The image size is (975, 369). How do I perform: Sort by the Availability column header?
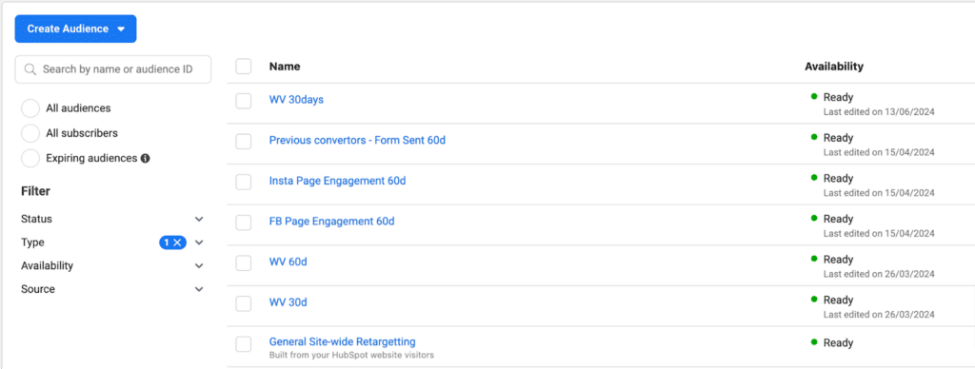point(834,67)
